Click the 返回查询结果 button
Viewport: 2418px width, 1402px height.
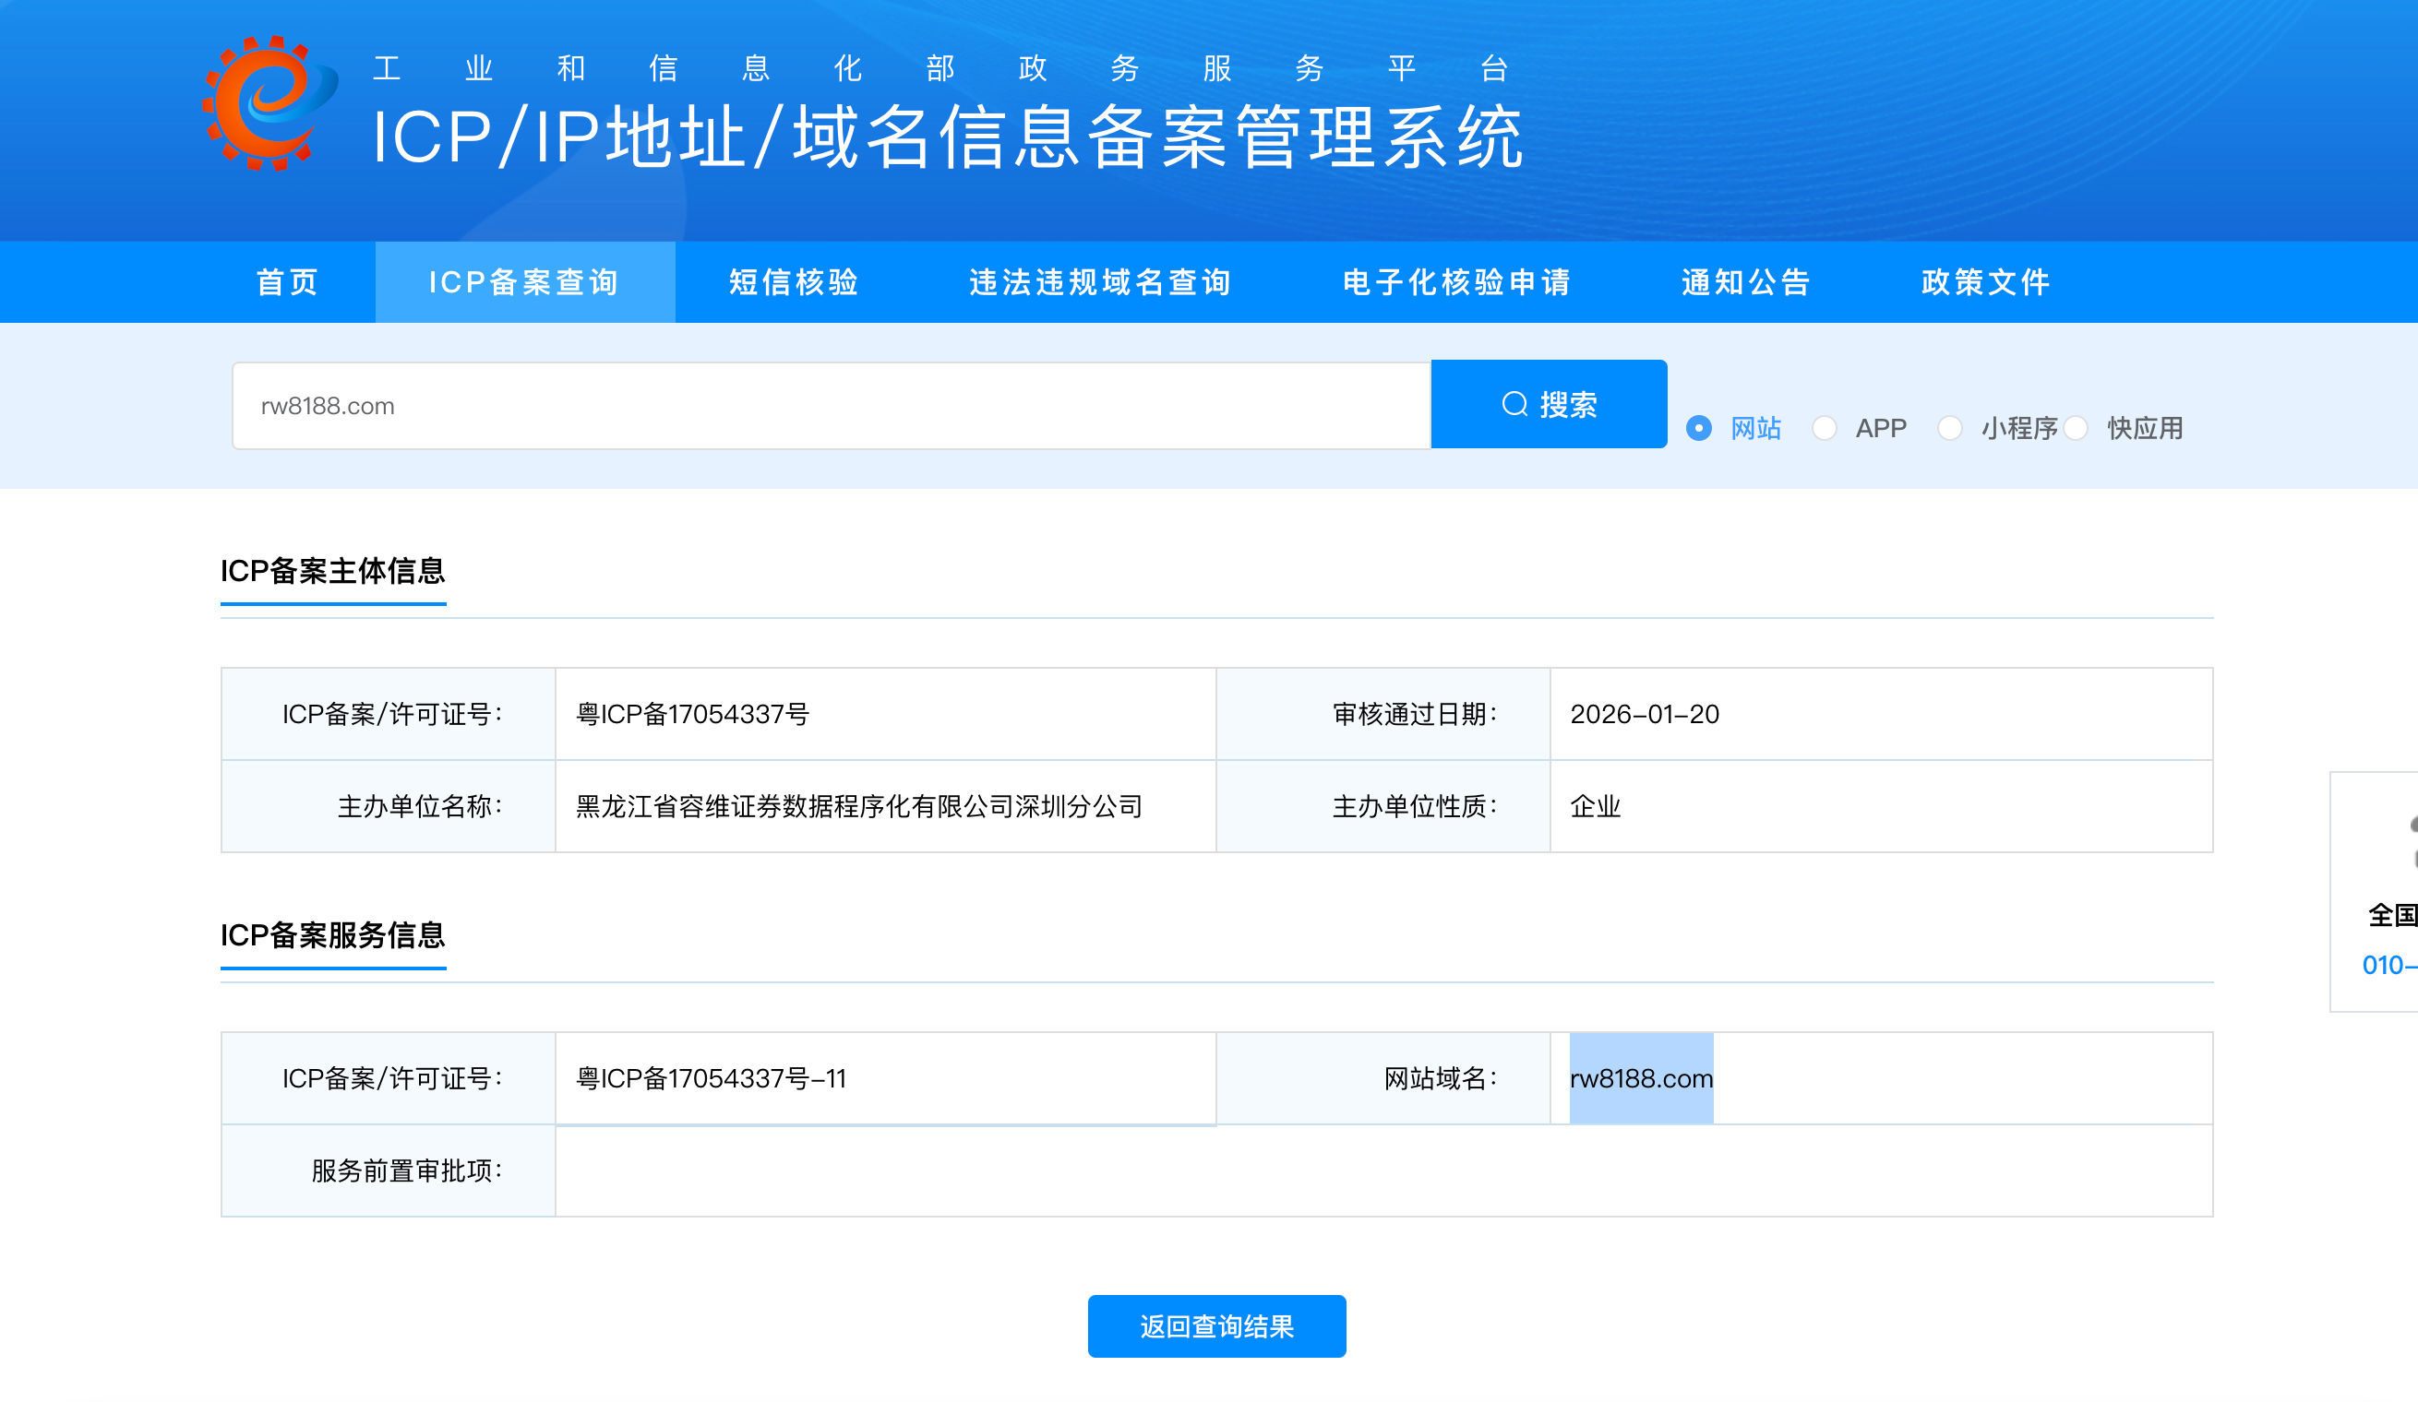[x=1215, y=1326]
